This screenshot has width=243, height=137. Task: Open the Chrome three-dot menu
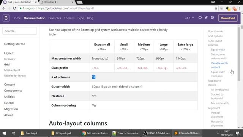tap(240, 8)
